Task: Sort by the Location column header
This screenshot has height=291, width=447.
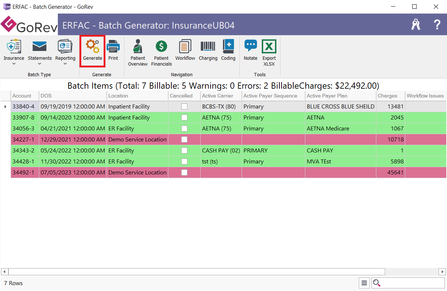Action: coord(137,96)
